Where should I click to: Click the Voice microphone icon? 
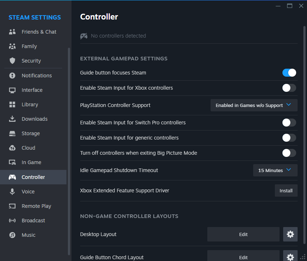[12, 192]
